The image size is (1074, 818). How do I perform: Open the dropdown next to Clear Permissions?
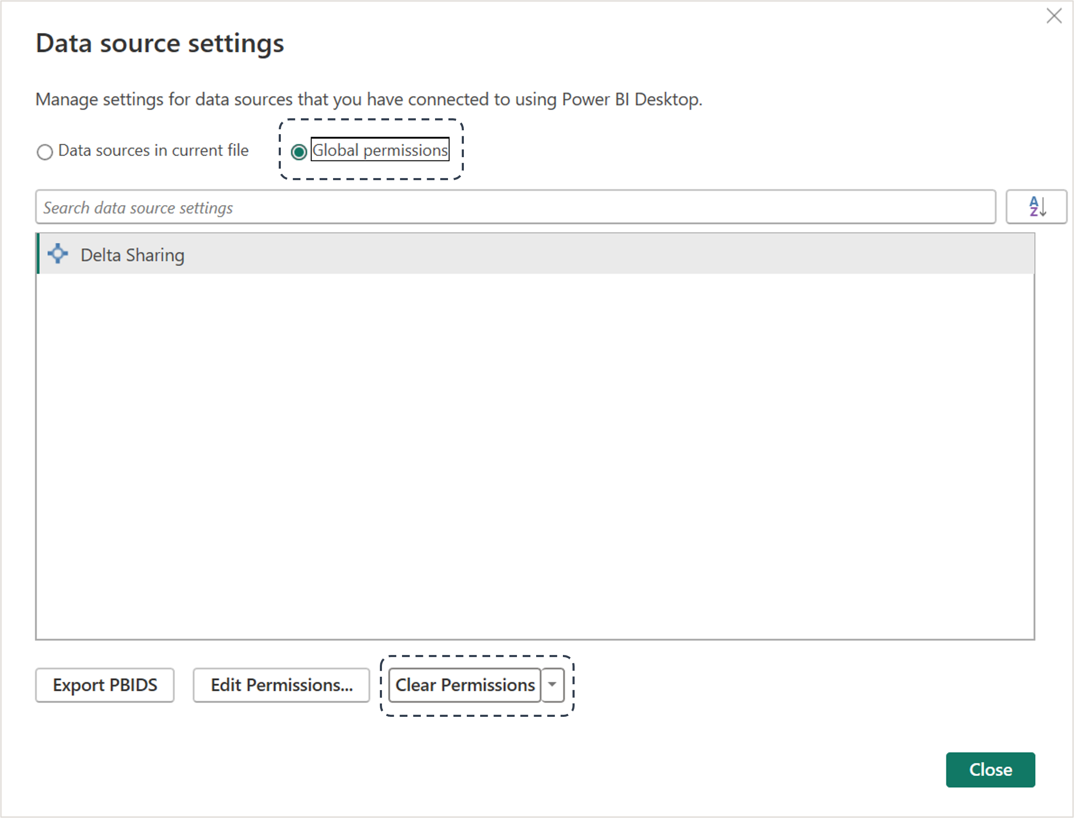coord(552,685)
